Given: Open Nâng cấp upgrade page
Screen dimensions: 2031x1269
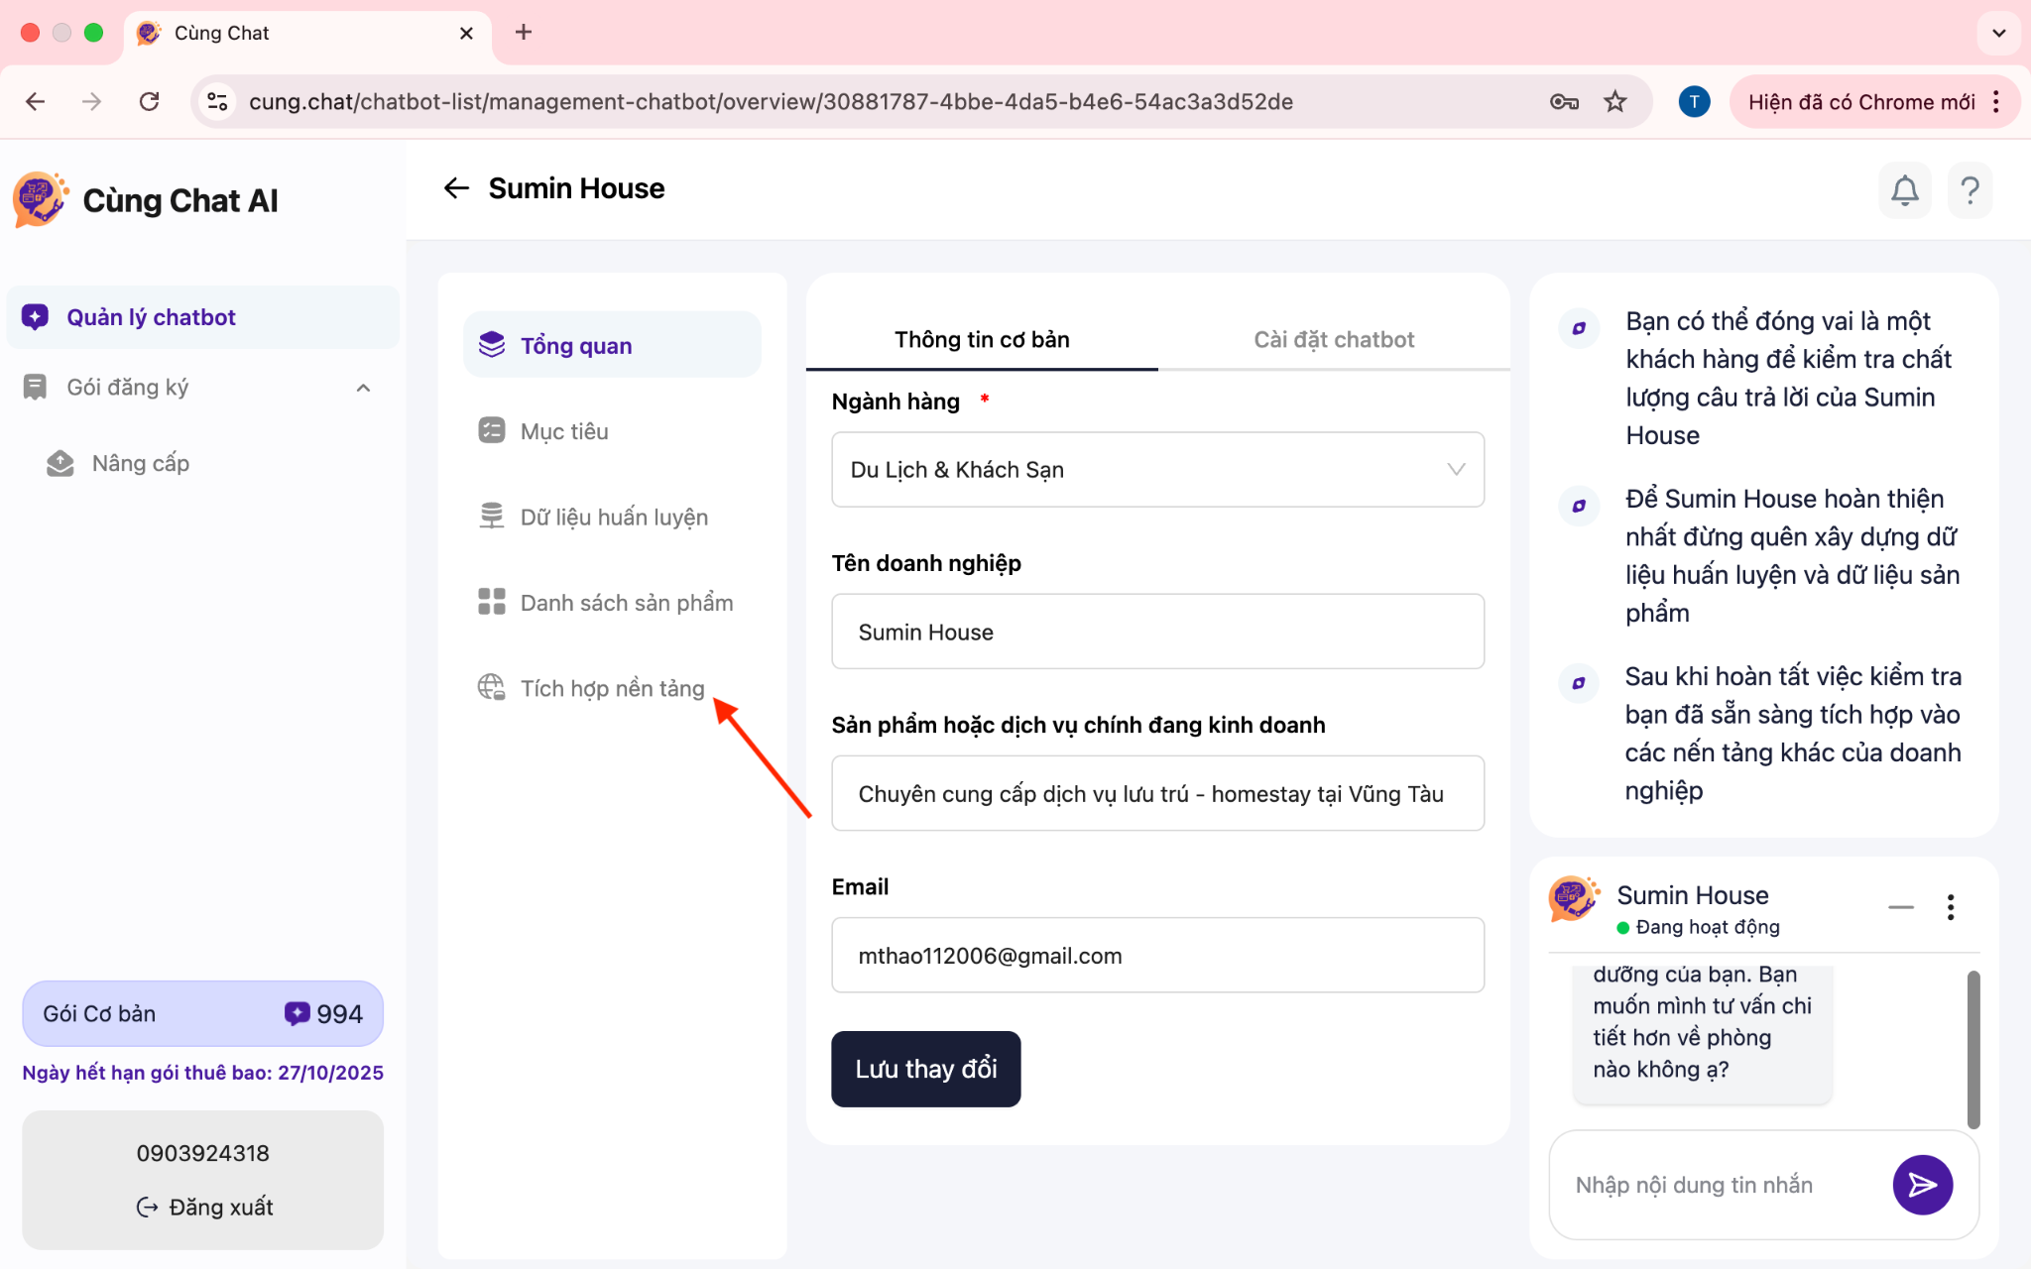Looking at the screenshot, I should point(140,463).
